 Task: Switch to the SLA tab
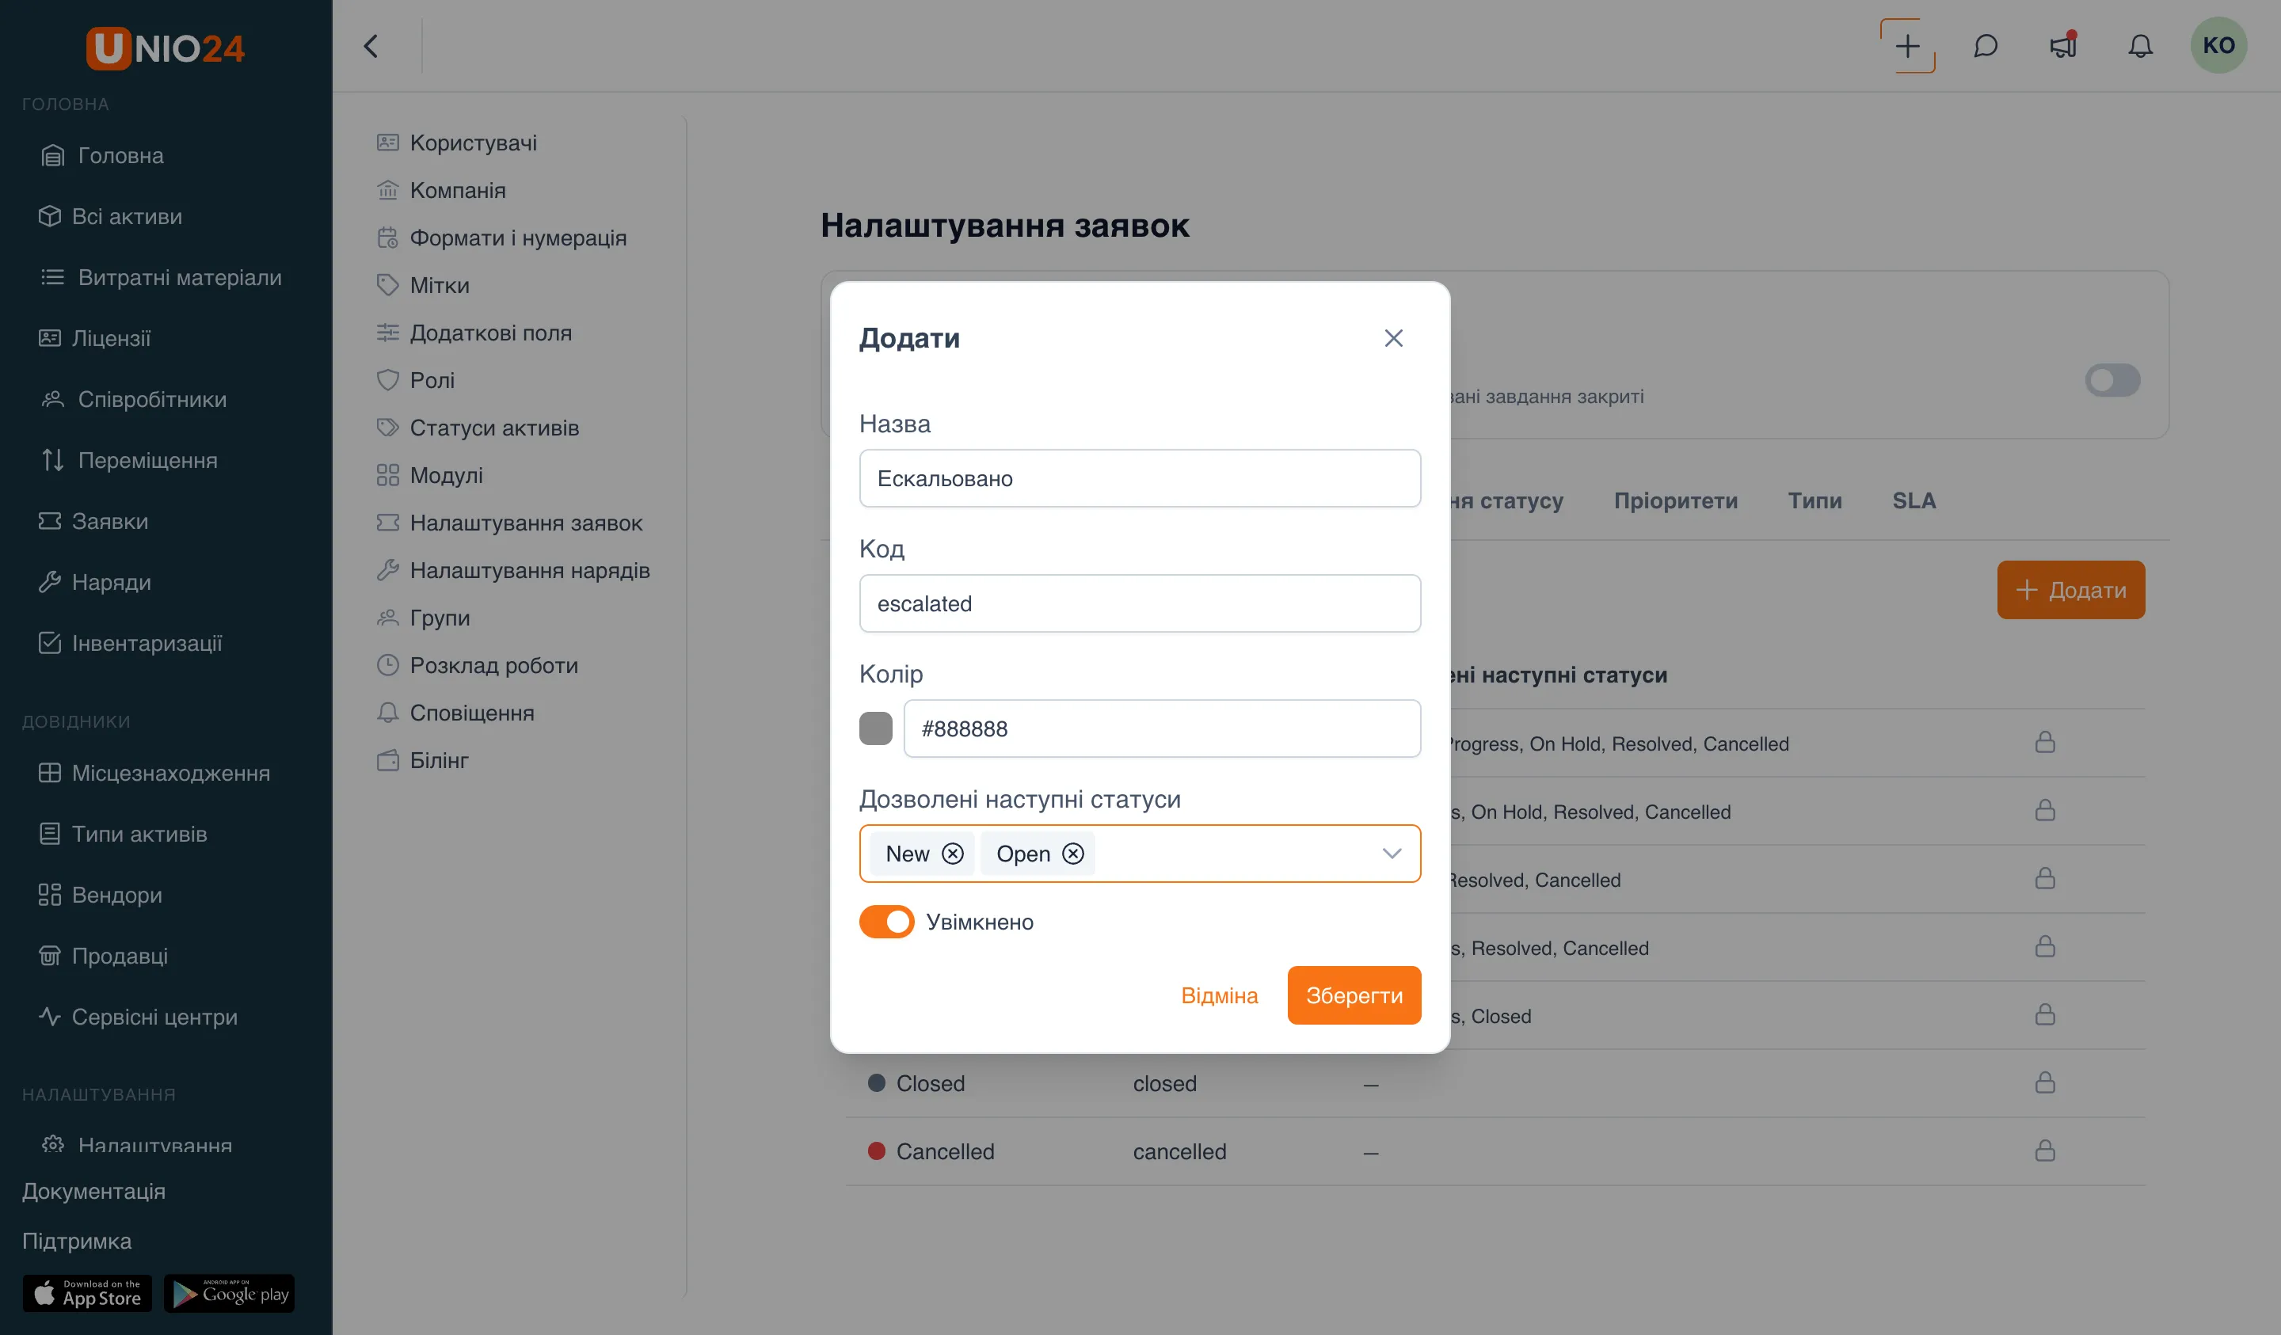click(x=1914, y=500)
